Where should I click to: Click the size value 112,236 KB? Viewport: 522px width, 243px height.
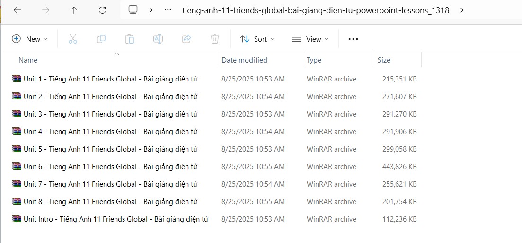pyautogui.click(x=399, y=219)
